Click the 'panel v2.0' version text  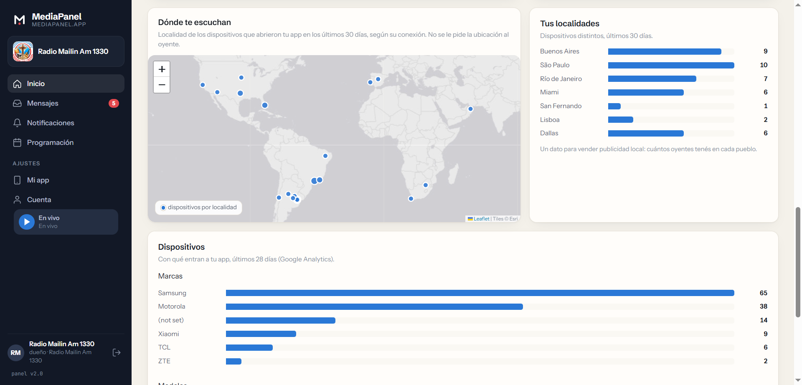[27, 374]
